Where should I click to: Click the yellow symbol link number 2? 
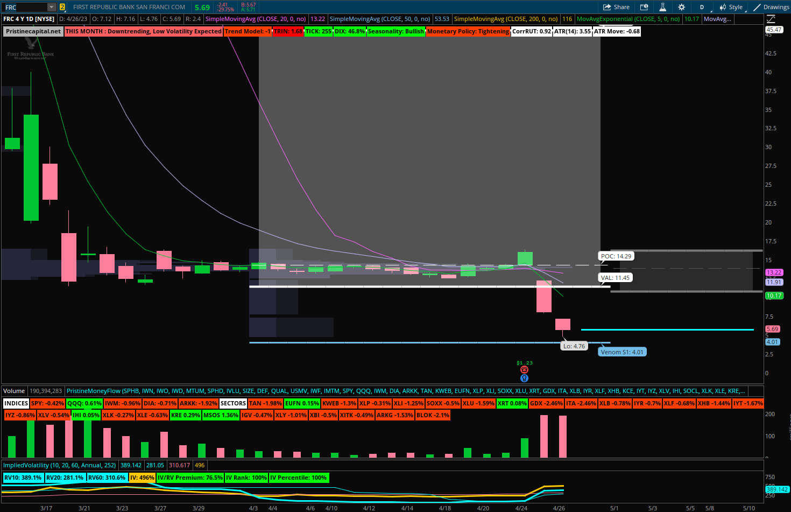tap(62, 7)
